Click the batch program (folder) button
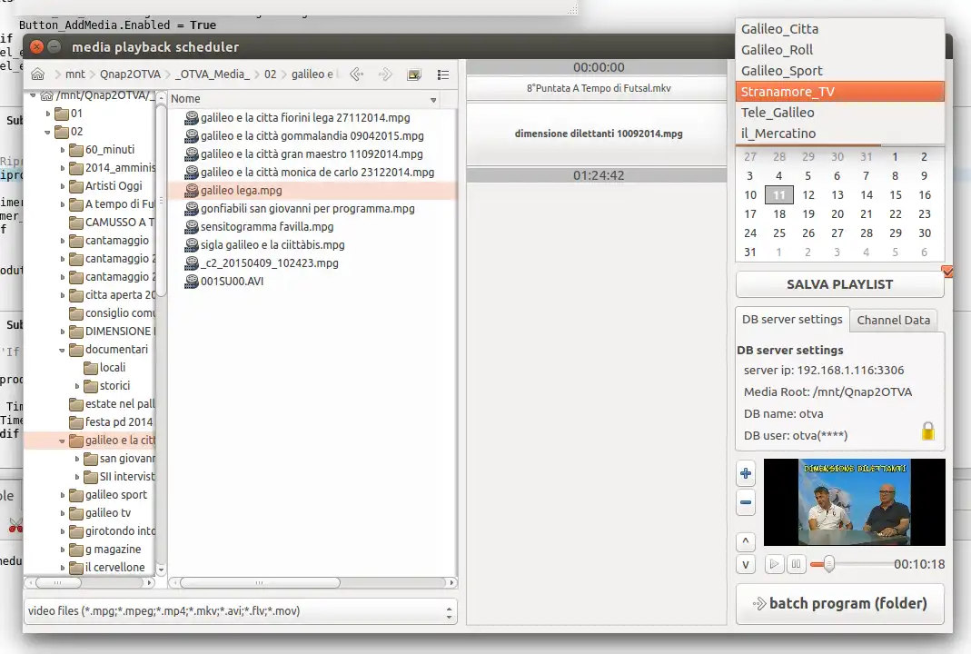 tap(839, 603)
